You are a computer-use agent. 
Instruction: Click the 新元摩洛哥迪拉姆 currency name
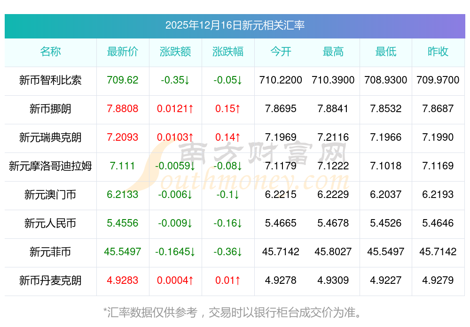pyautogui.click(x=50, y=166)
